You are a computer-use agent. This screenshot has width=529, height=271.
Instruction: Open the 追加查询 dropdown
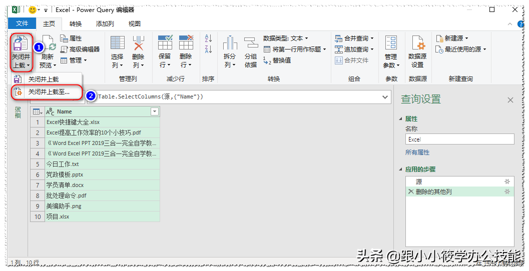click(354, 49)
